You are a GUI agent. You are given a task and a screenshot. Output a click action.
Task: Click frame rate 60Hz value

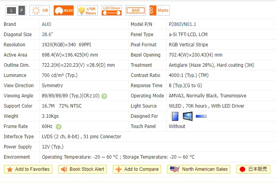[47, 126]
